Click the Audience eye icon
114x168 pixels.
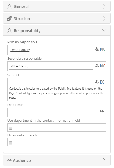click(10, 160)
